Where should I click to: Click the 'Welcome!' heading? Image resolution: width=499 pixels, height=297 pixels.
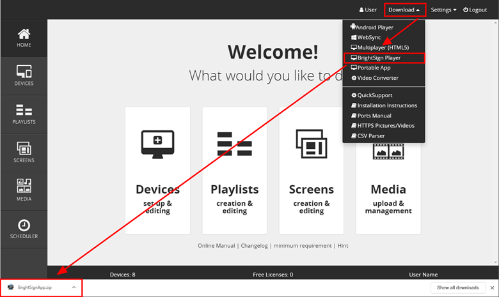[x=273, y=52]
